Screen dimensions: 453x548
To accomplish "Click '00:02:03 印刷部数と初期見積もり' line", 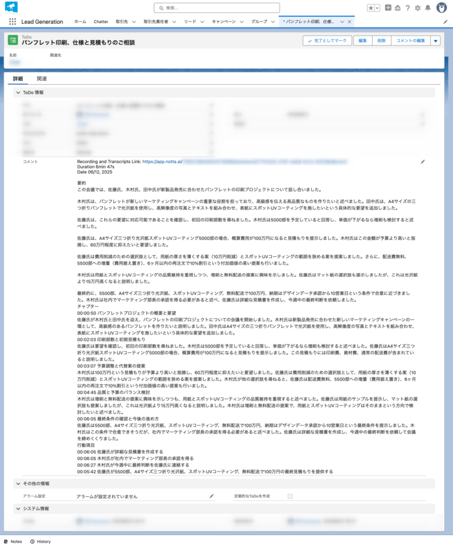I will [x=111, y=340].
